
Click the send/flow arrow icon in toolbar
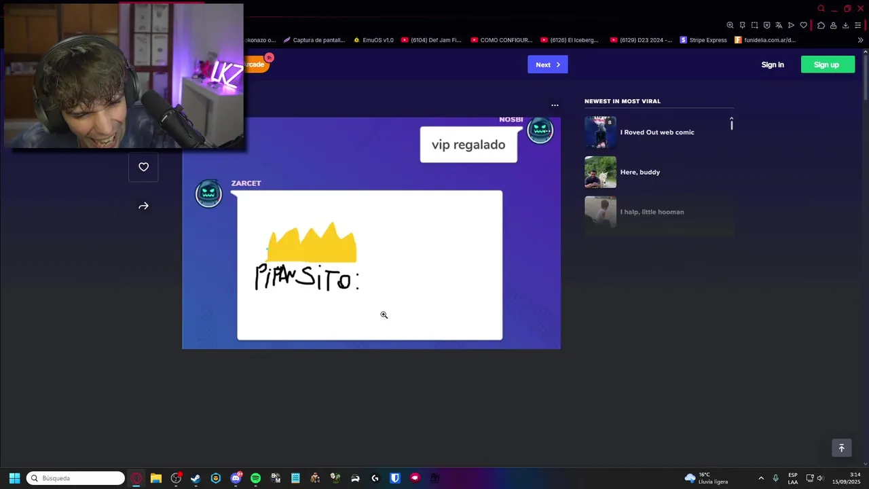click(791, 25)
